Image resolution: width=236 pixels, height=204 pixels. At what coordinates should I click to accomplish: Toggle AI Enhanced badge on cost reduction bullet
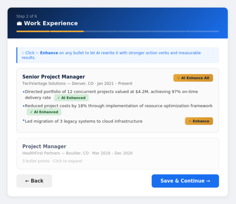(x=44, y=112)
